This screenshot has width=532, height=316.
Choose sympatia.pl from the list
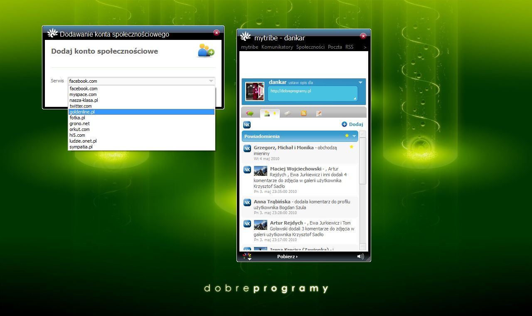click(141, 147)
